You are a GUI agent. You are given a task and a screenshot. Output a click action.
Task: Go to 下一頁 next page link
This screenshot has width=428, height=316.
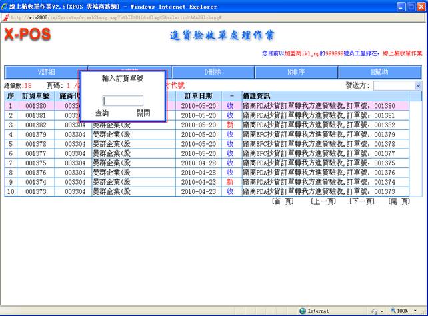tap(361, 201)
